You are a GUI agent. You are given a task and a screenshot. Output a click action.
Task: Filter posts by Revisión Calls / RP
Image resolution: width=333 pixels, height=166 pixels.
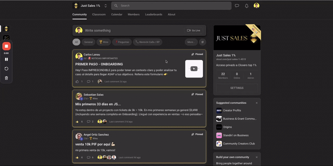point(148,42)
